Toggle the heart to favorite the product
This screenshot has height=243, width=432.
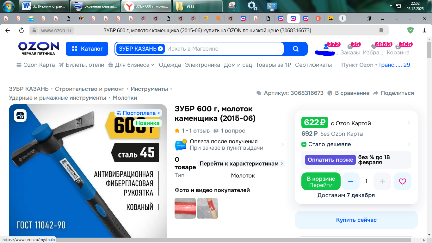[402, 181]
